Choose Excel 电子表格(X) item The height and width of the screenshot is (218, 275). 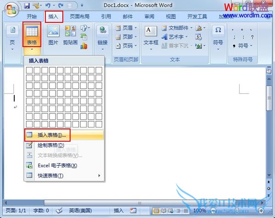click(64, 165)
